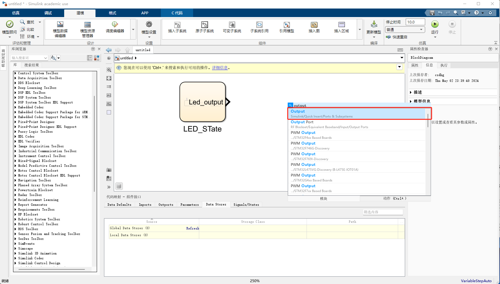
Task: Click 引用模型 reference model icon
Action: (x=287, y=25)
